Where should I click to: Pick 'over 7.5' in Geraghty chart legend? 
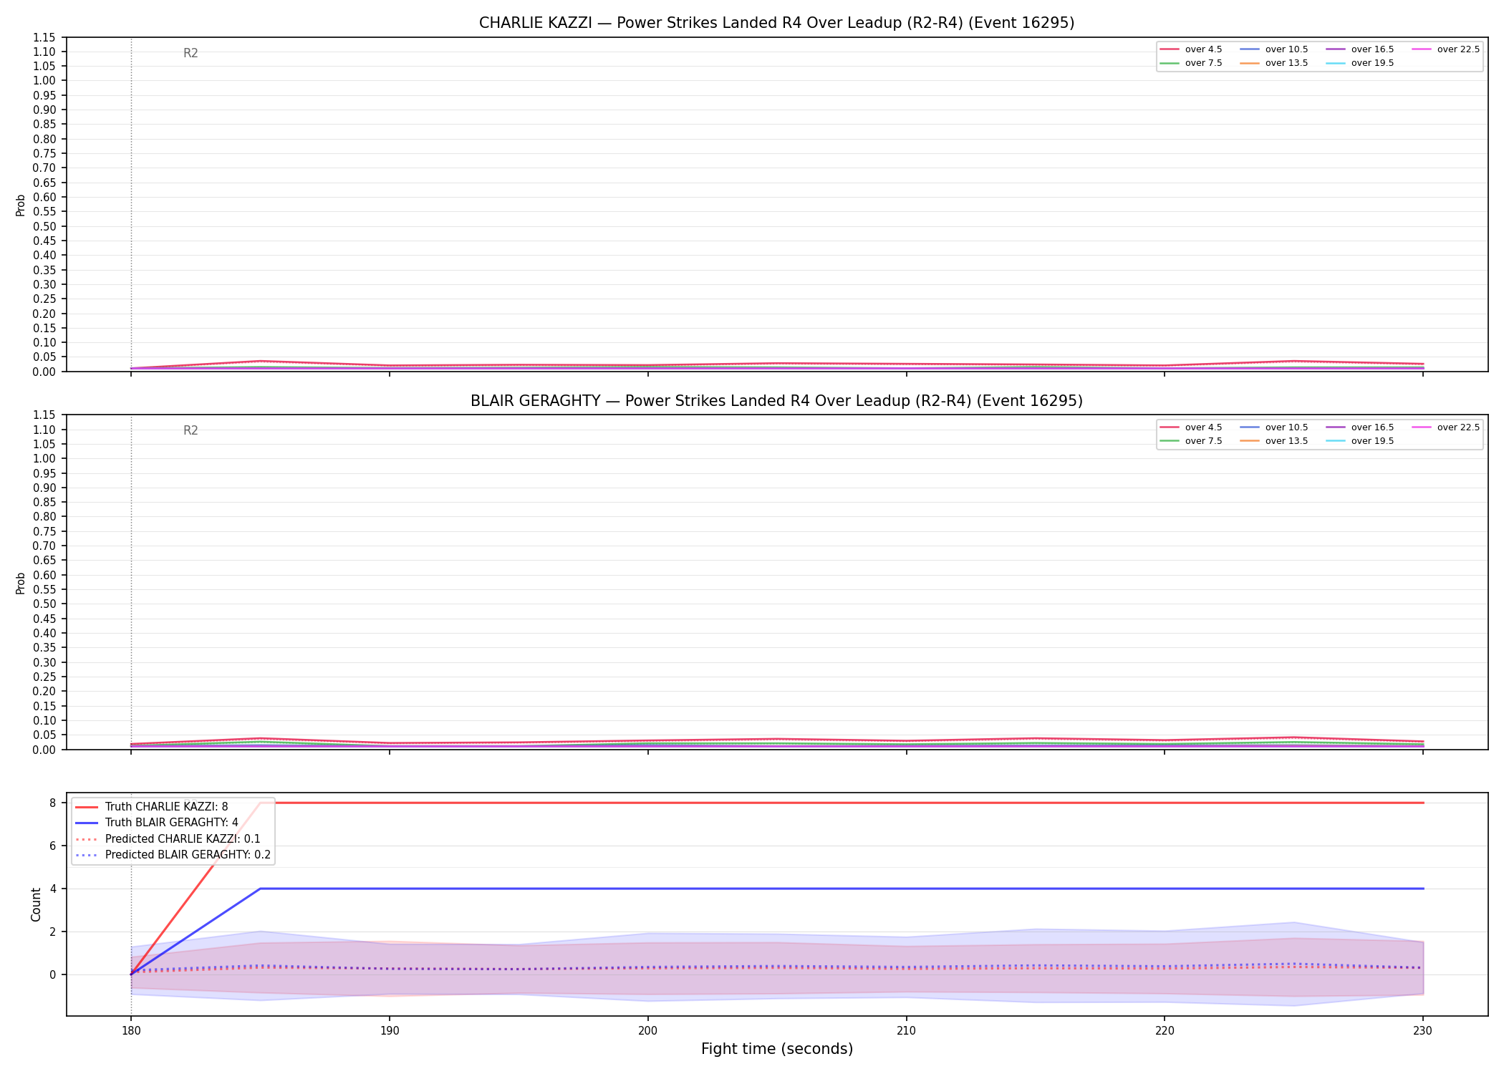[x=1190, y=441]
